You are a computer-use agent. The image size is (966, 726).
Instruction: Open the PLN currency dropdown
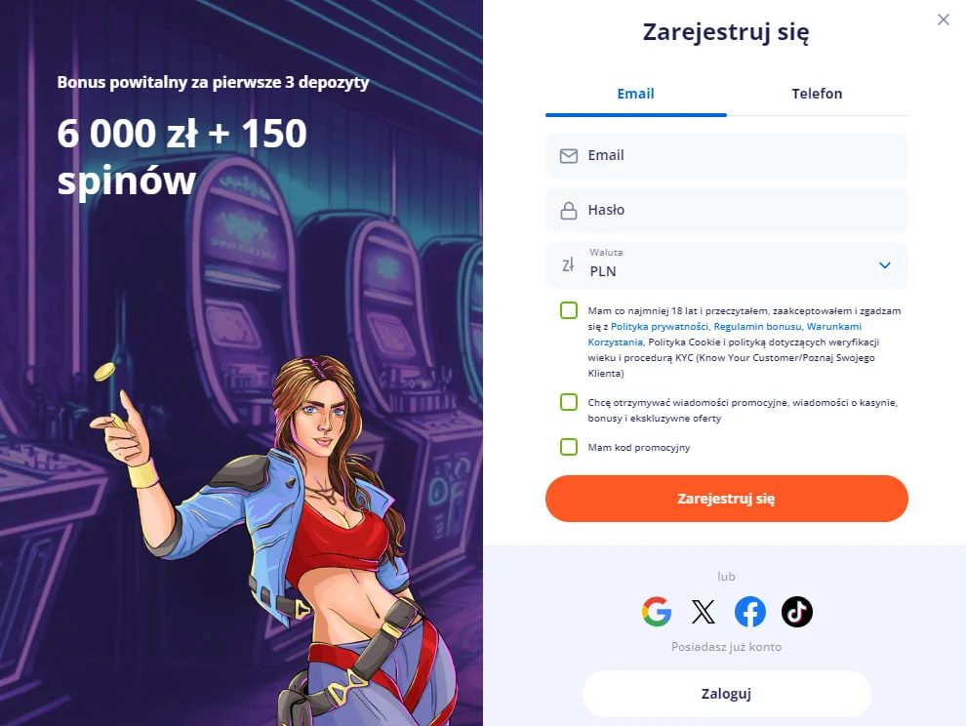pos(726,265)
